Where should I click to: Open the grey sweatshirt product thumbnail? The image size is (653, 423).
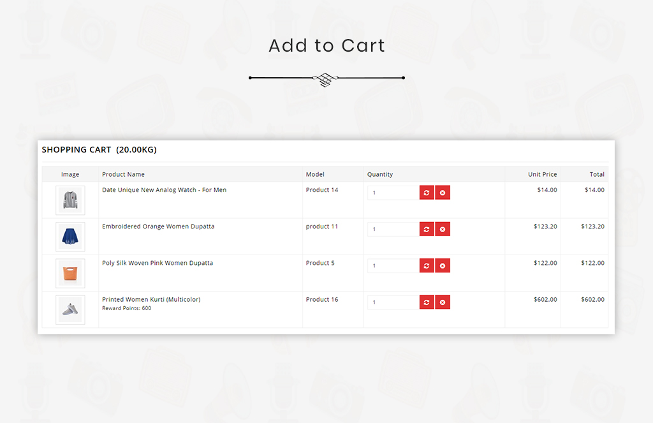70,200
